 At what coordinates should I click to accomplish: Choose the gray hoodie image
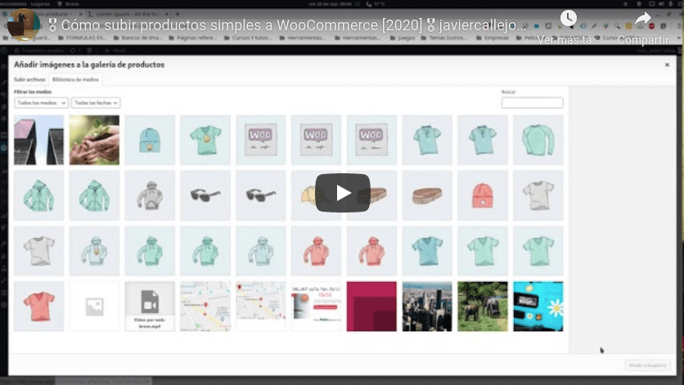(x=150, y=195)
